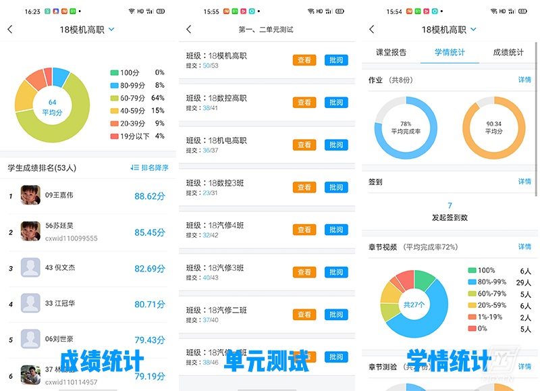Image resolution: width=540 pixels, height=391 pixels.
Task: Click green 100分 legend swatch
Action: pos(115,72)
